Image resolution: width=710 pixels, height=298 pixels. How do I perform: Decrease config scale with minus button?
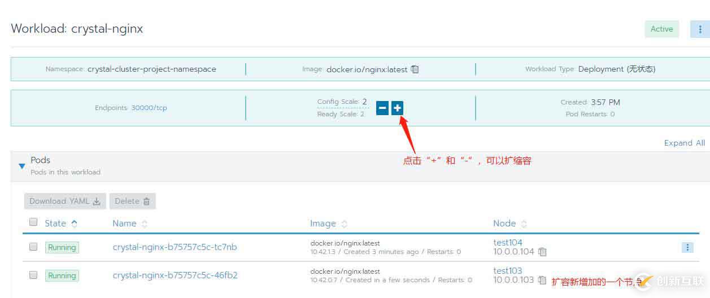point(382,108)
